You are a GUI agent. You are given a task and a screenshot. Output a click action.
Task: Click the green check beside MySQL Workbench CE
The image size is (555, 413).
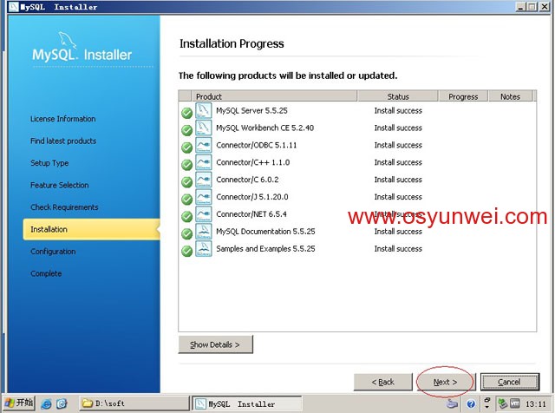(x=186, y=130)
